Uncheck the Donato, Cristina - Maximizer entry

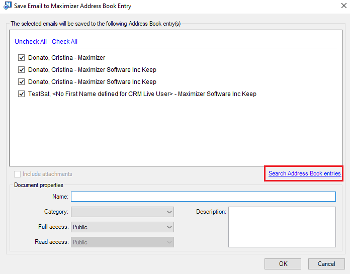tap(22, 58)
